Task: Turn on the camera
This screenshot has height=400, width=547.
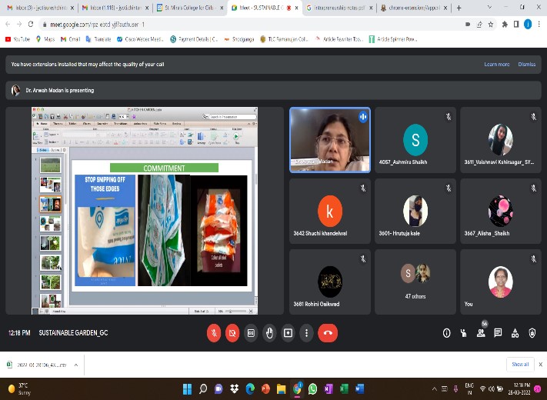Action: point(232,333)
